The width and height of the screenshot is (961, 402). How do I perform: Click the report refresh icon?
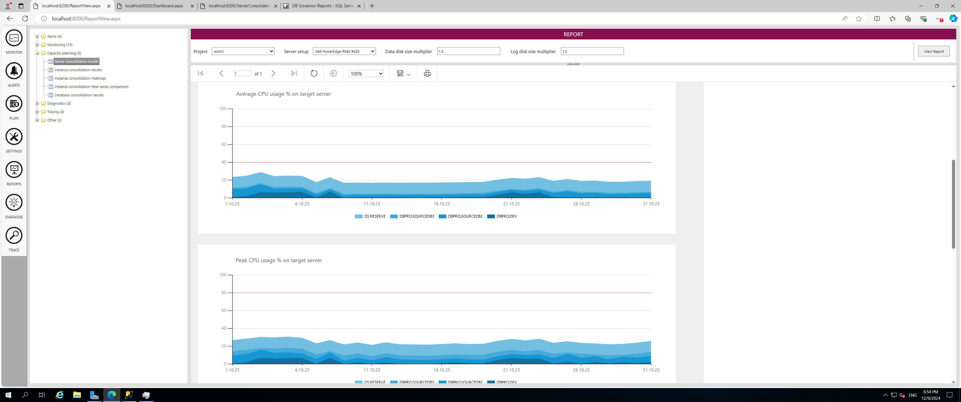[314, 73]
